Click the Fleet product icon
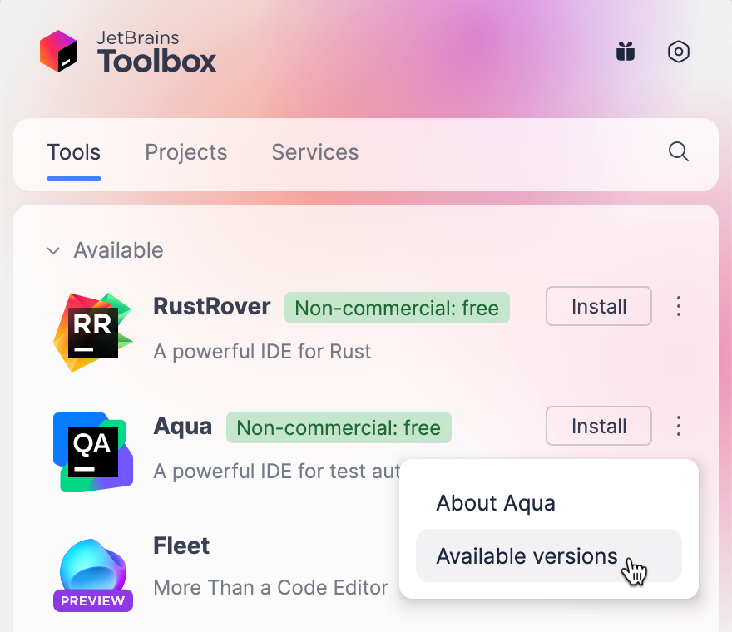Screen dimensions: 732x632 pos(93,575)
